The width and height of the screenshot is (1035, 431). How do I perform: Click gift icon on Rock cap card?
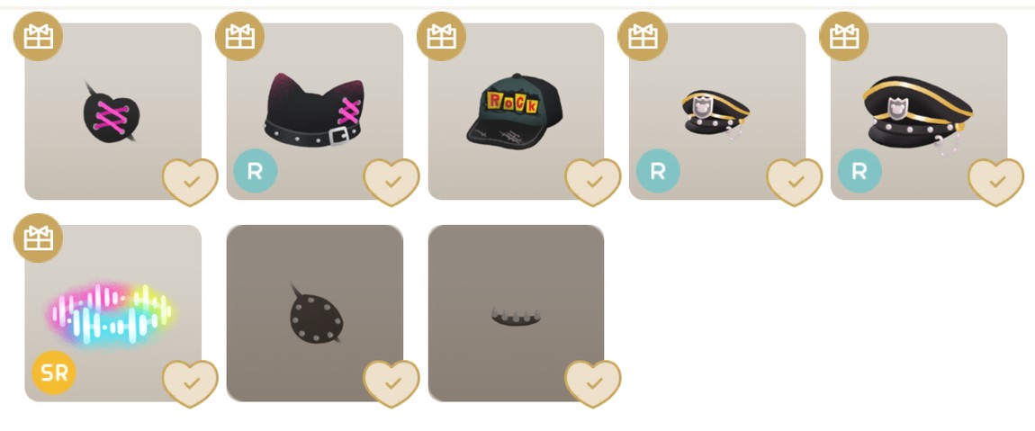click(441, 36)
